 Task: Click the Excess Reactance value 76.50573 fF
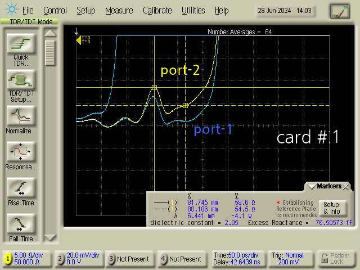coord(334,223)
